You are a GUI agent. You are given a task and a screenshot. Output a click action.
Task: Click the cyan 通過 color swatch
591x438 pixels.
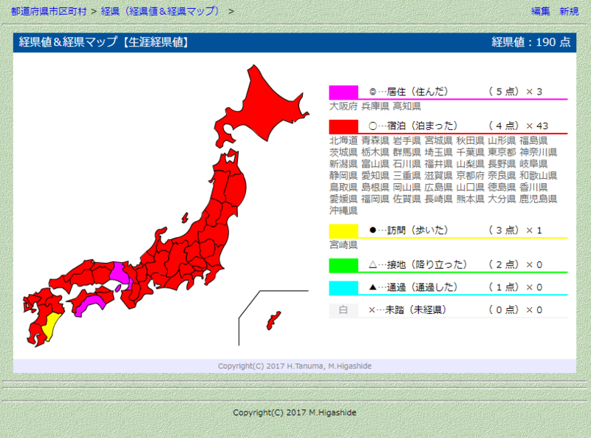[344, 288]
